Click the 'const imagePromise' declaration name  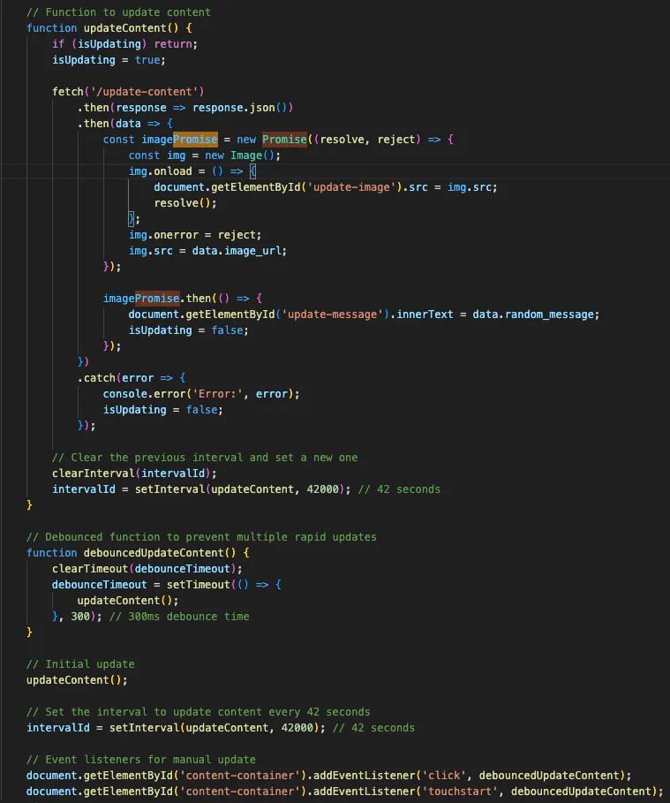[179, 139]
